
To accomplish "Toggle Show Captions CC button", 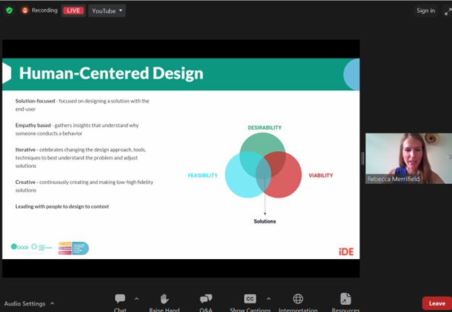I will (x=250, y=299).
